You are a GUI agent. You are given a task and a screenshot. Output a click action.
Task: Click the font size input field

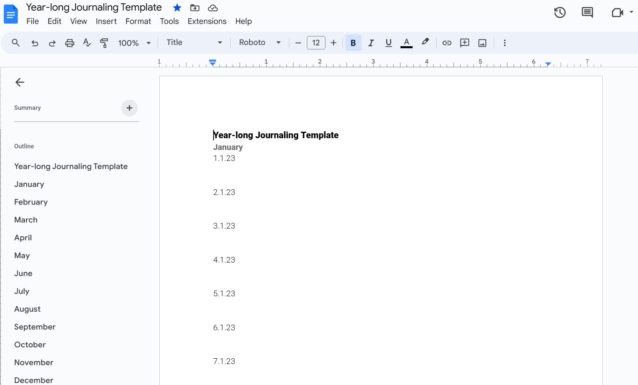[316, 43]
